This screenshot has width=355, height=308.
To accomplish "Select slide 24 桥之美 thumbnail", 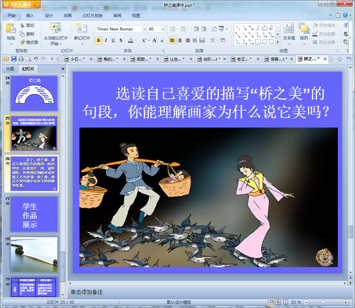I will click(x=34, y=93).
